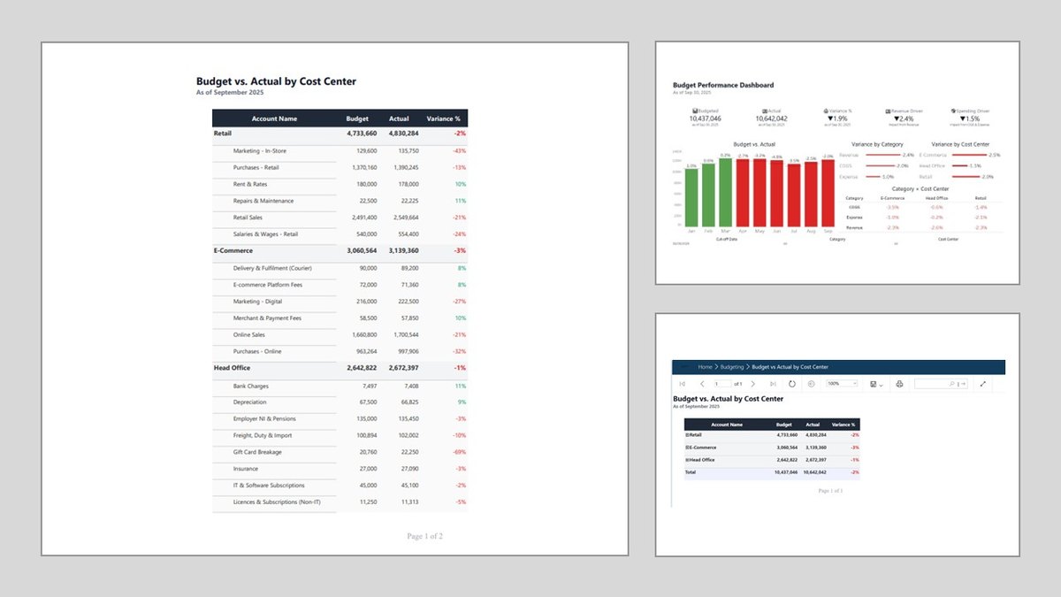Click the Revenue bar in Variance by Category

[882, 155]
